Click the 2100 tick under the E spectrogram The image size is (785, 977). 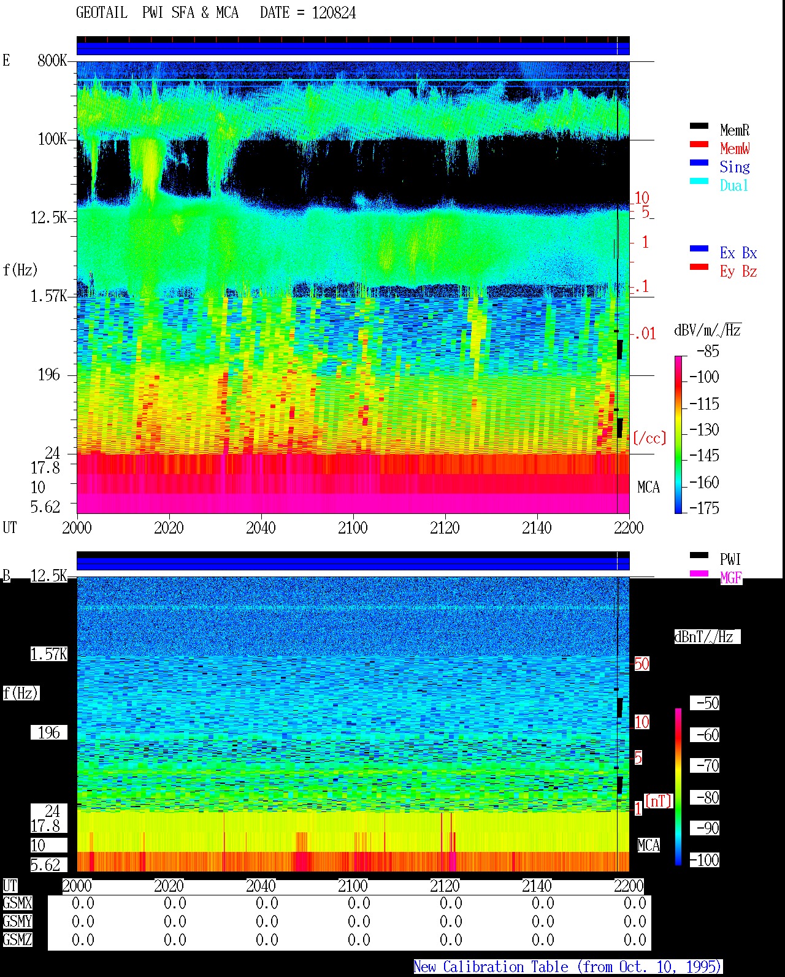pyautogui.click(x=353, y=528)
